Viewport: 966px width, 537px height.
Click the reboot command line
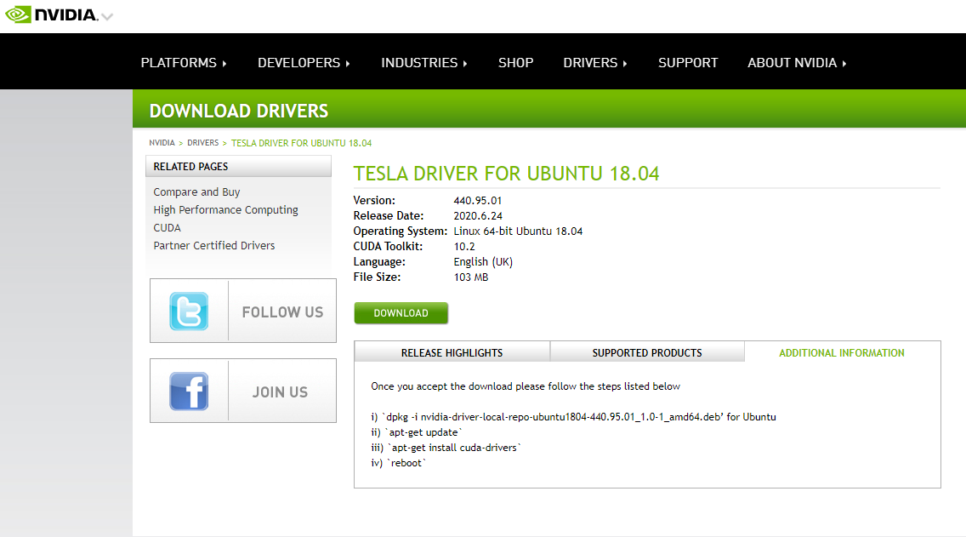tap(398, 463)
